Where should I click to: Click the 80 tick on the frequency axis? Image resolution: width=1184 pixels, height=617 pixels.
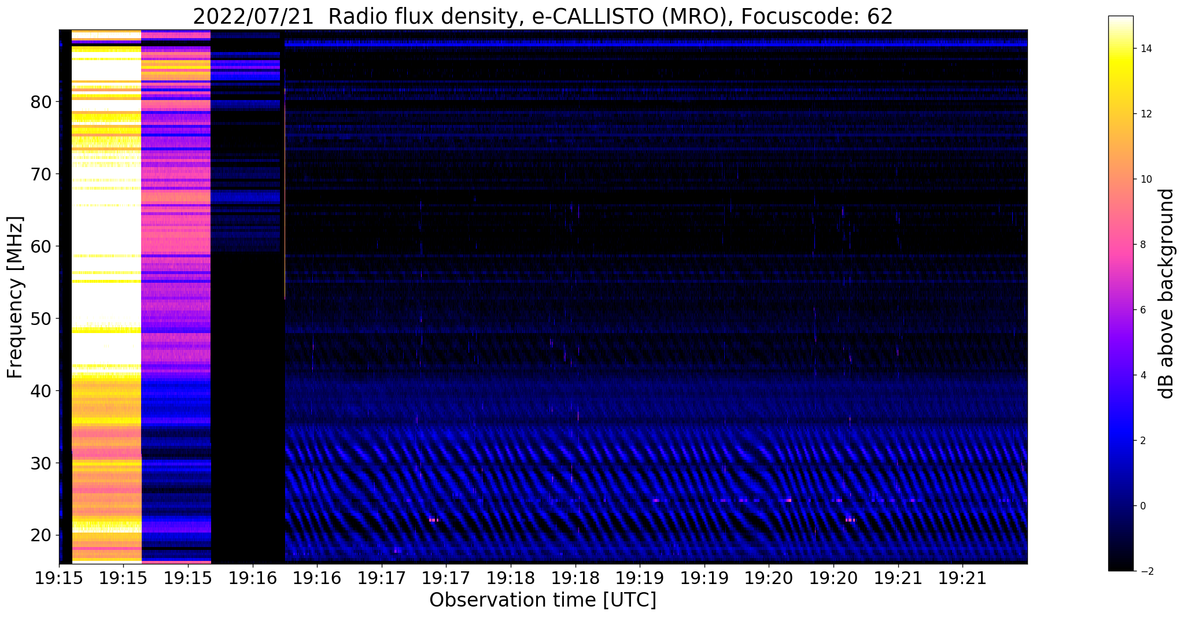(42, 102)
